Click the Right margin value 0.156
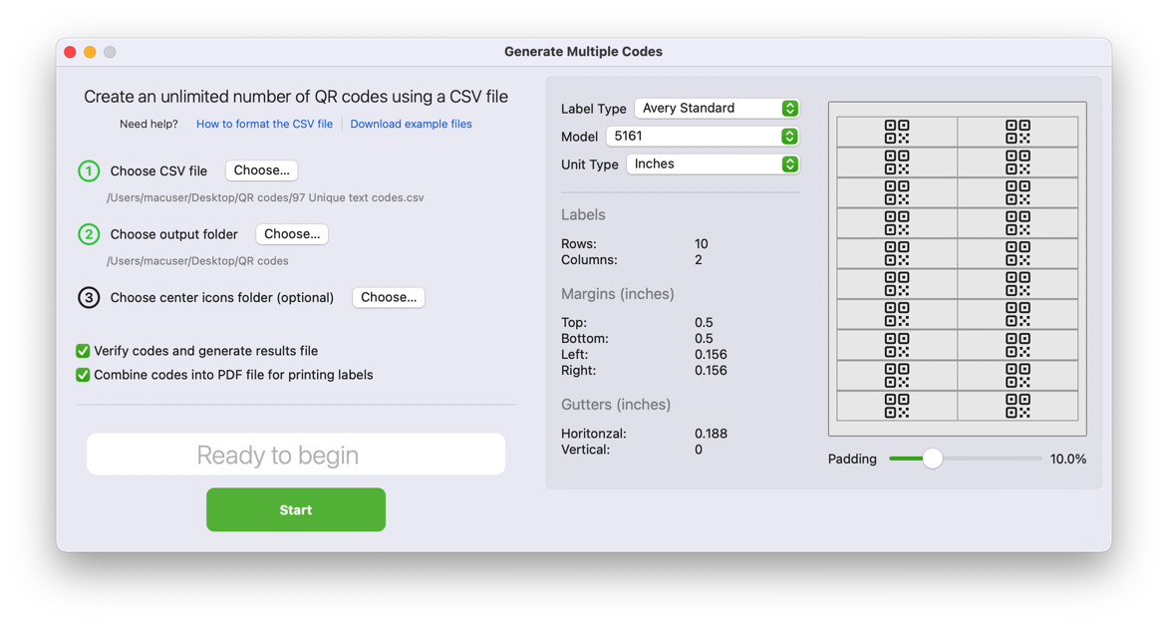Image resolution: width=1168 pixels, height=626 pixels. pos(711,371)
